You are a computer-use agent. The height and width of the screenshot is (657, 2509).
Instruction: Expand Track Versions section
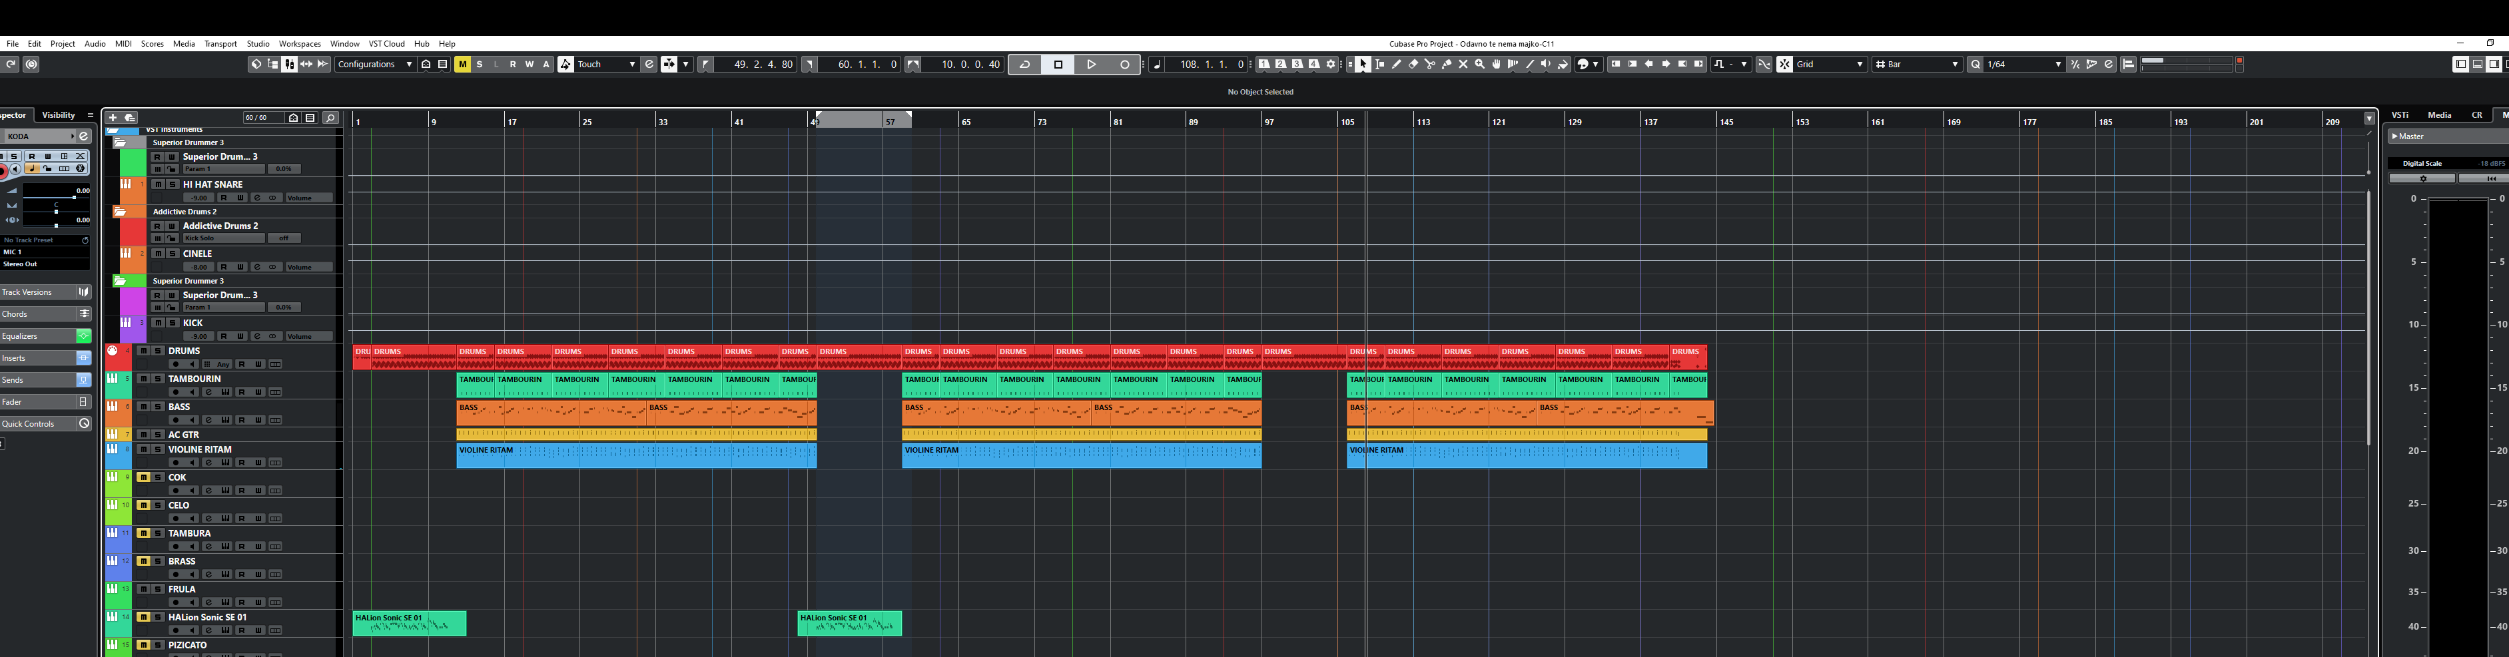point(46,292)
